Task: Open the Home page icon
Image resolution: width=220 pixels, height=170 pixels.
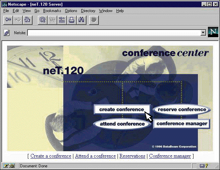Action: [x=27, y=20]
